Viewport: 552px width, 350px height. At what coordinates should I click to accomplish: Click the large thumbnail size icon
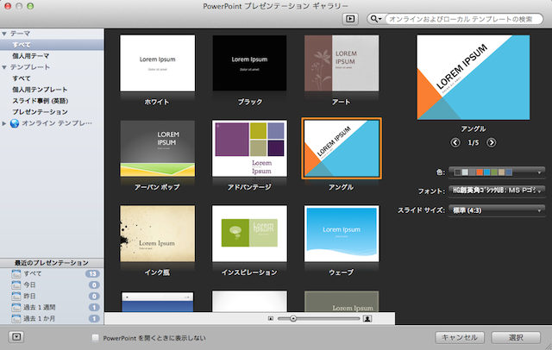(367, 319)
